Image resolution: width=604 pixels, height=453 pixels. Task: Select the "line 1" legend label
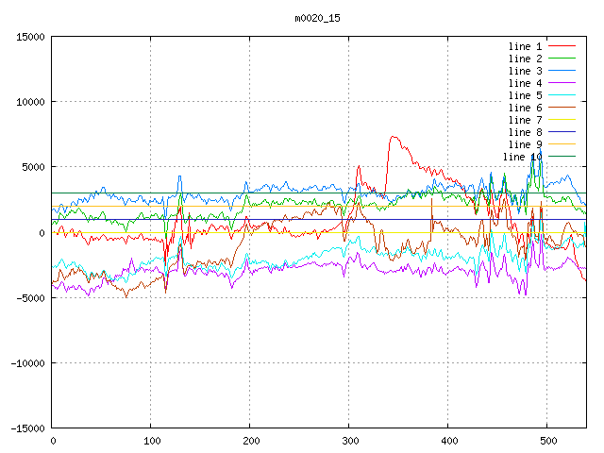pos(525,46)
